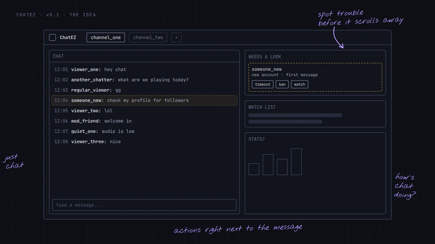
Task: Click viewer_three's nice message
Action: coord(144,142)
